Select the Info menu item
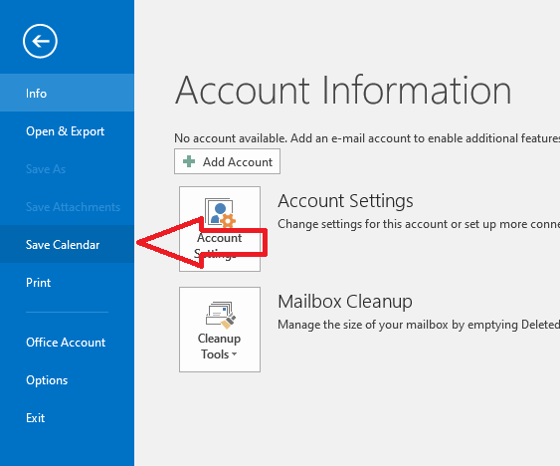This screenshot has height=466, width=560. (67, 93)
